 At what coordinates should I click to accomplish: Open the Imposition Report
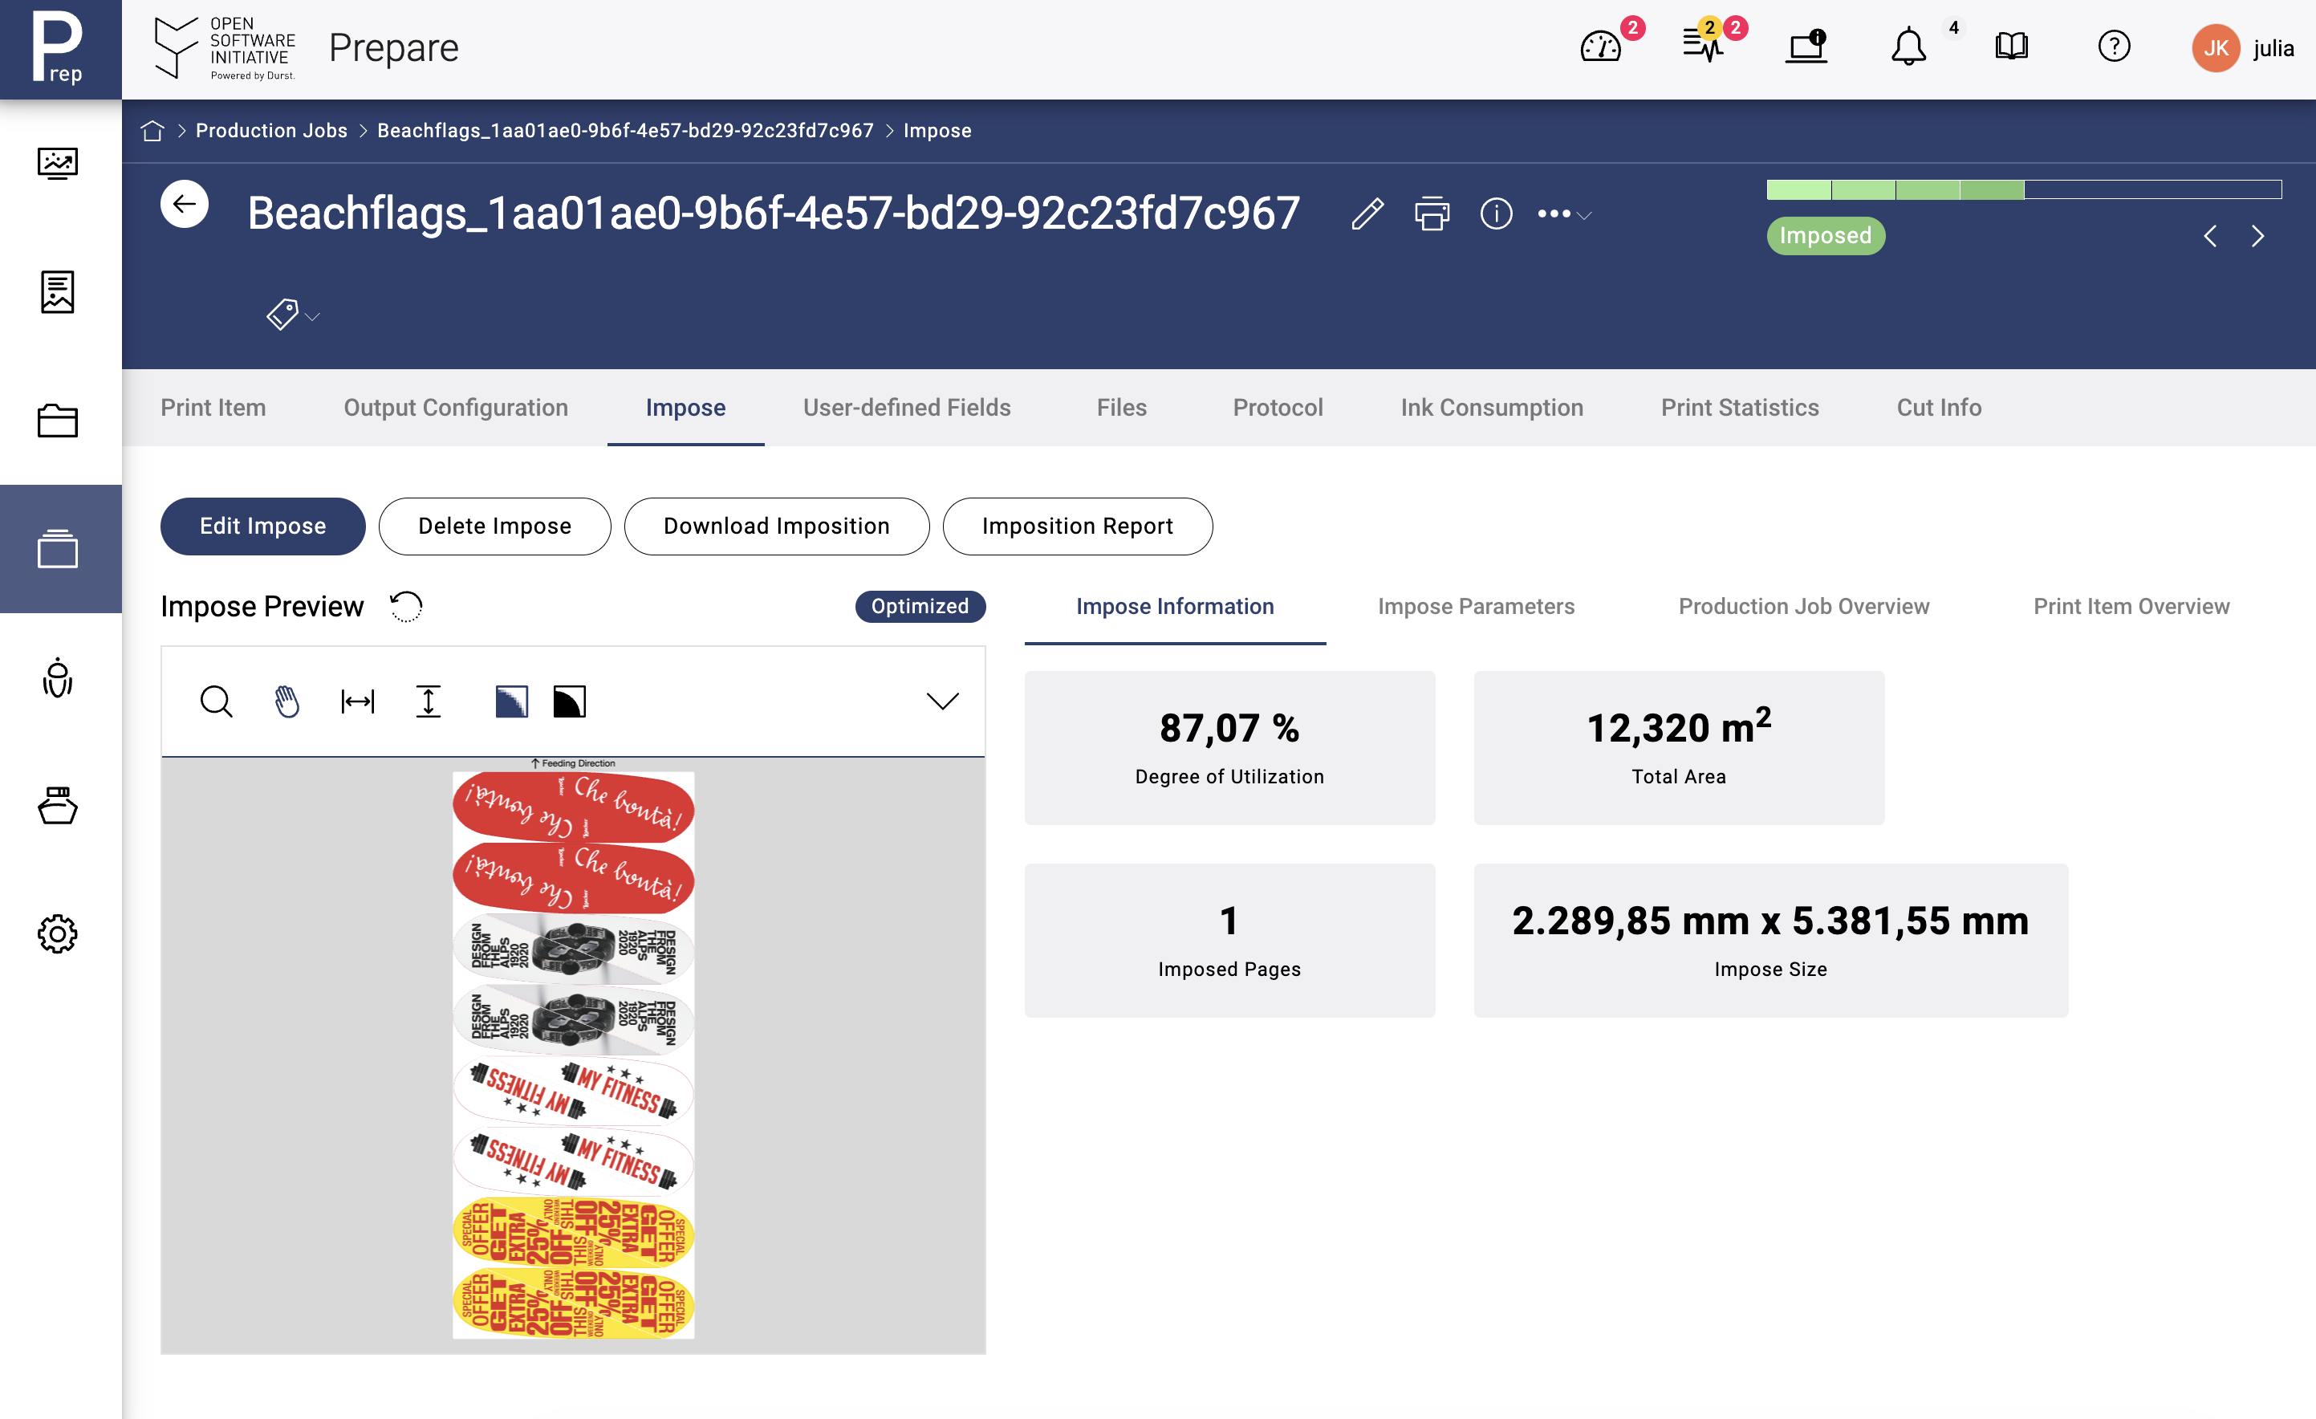click(1077, 526)
